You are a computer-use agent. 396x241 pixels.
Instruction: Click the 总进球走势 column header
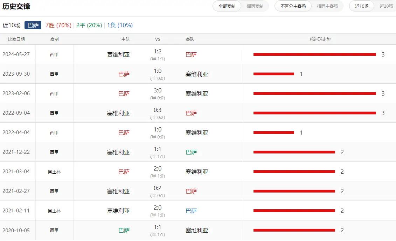pos(320,39)
